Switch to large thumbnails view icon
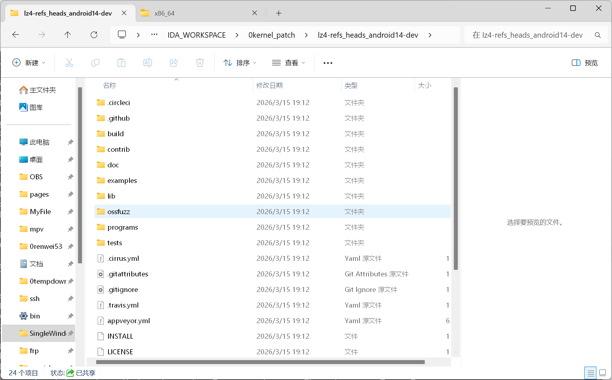Image resolution: width=612 pixels, height=380 pixels. point(603,373)
